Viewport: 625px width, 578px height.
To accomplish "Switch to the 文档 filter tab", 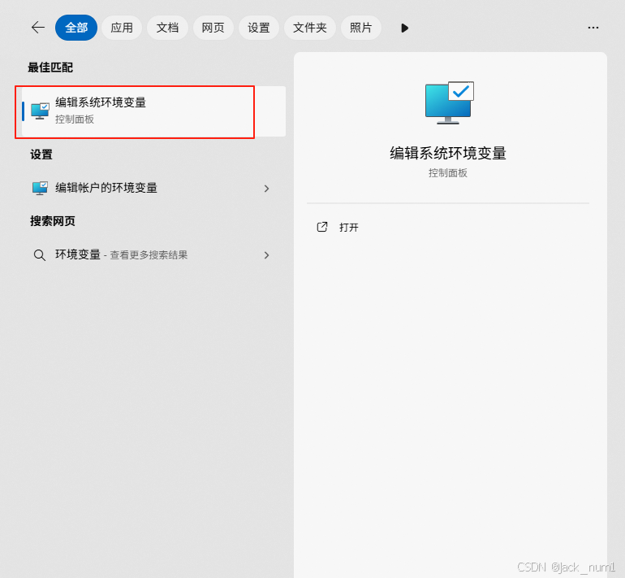I will (167, 28).
